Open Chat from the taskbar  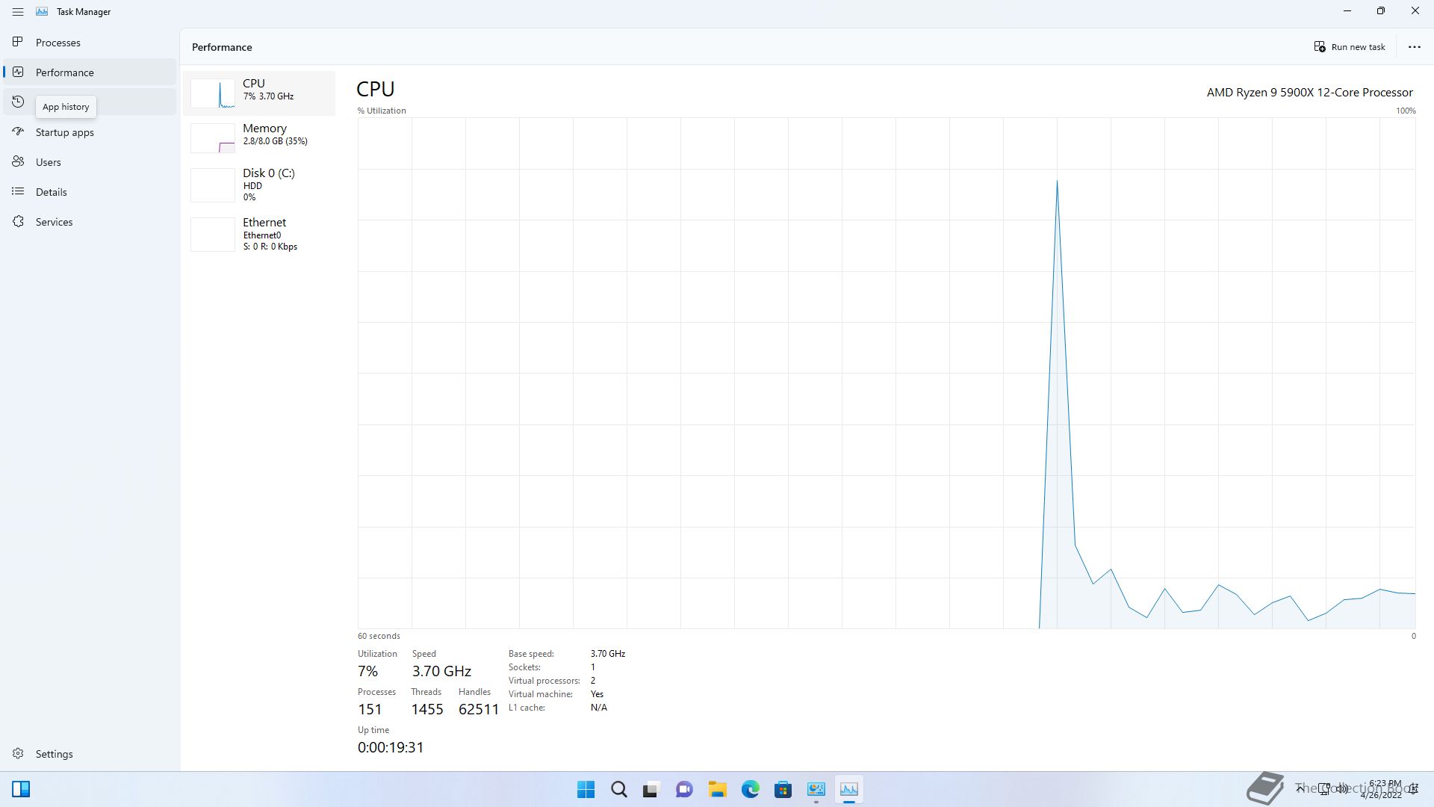(x=684, y=789)
